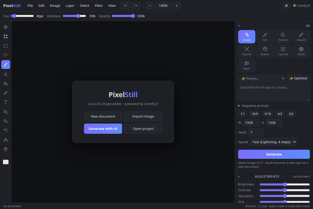The image size is (313, 209).
Task: Adjust the Hardness slider
Action: 74,16
